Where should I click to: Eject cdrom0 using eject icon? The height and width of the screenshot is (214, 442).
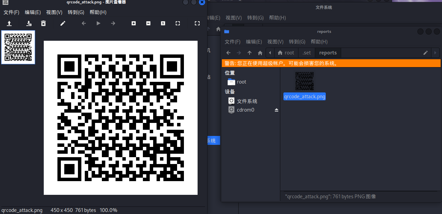(x=277, y=110)
